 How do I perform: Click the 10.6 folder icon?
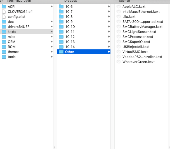(x=61, y=7)
